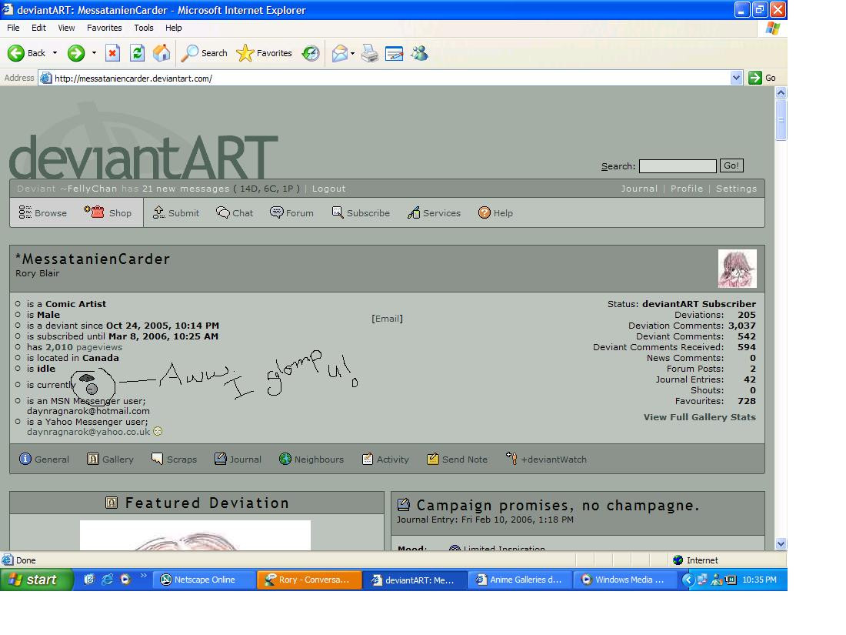Open the History icon in toolbar
Image resolution: width=846 pixels, height=635 pixels.
310,53
